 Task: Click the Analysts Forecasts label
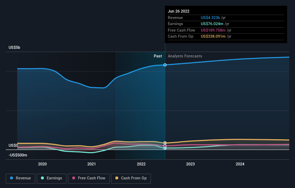185,56
